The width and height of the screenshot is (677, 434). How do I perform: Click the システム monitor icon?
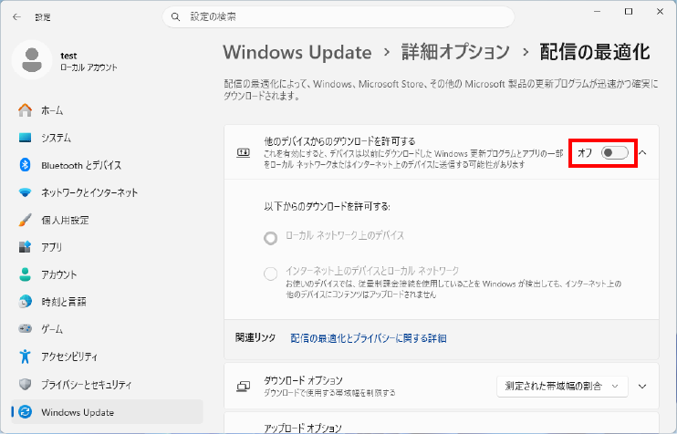(25, 138)
